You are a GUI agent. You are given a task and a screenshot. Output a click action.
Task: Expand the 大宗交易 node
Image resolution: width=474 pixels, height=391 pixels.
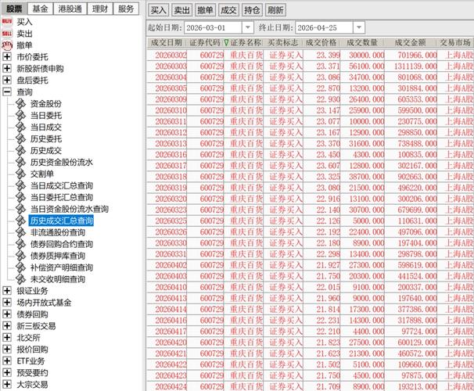tap(7, 384)
